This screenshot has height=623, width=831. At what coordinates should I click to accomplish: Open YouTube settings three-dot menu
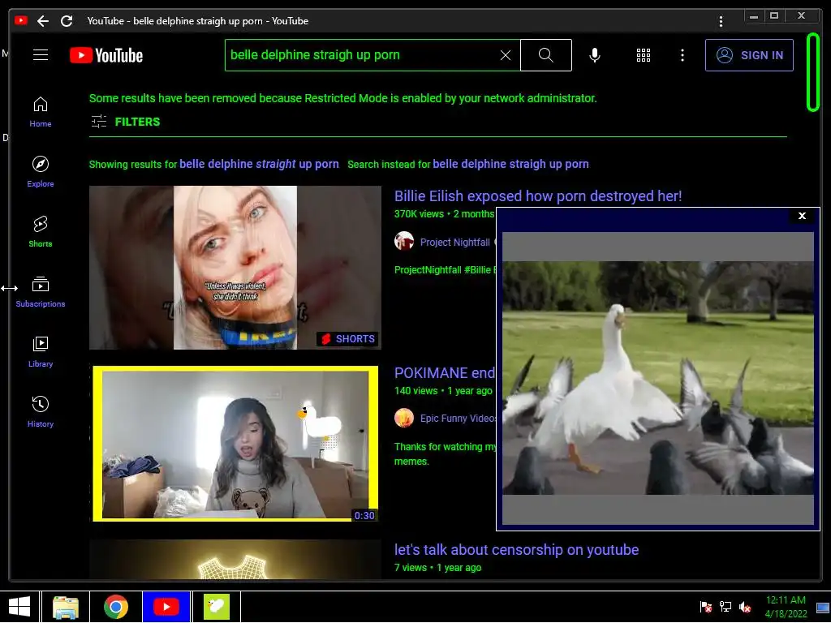pyautogui.click(x=682, y=55)
